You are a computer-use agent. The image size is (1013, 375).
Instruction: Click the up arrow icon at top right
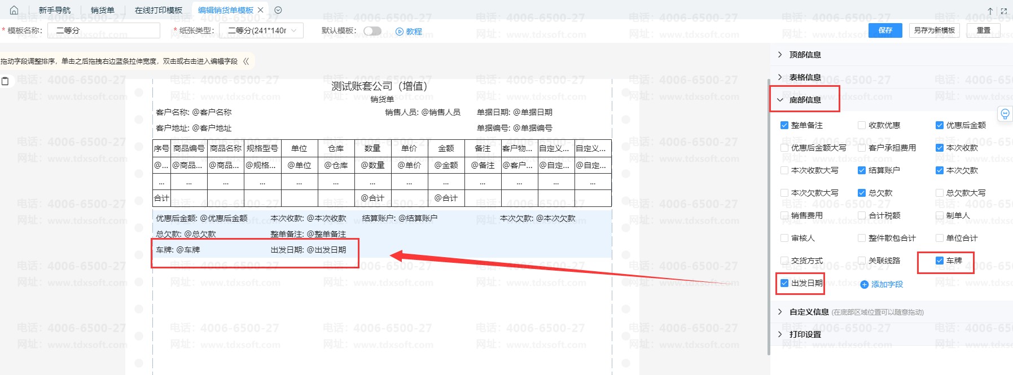tap(990, 11)
